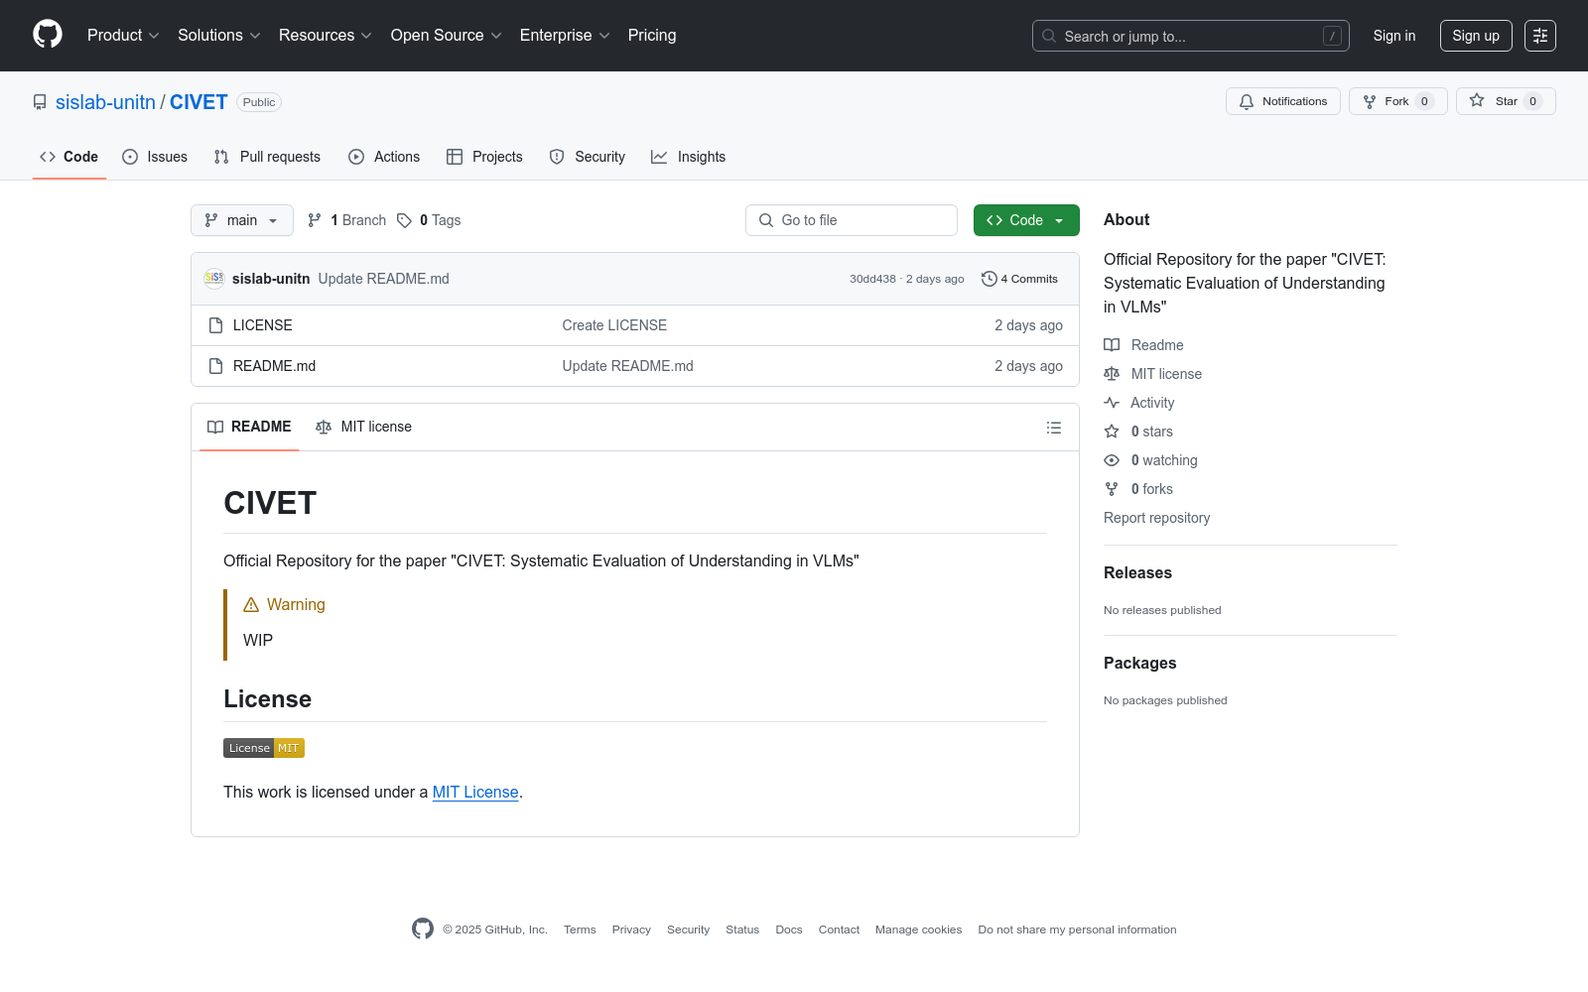The width and height of the screenshot is (1588, 992).
Task: Click the Go to file search box
Action: (852, 220)
